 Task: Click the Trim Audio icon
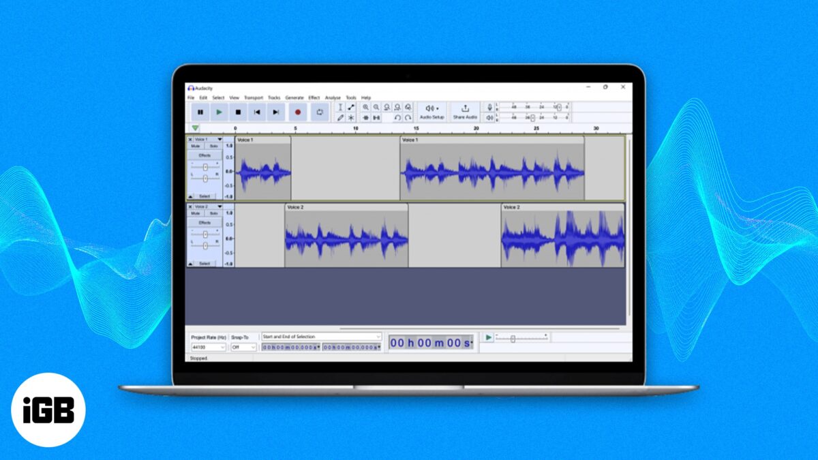point(366,117)
